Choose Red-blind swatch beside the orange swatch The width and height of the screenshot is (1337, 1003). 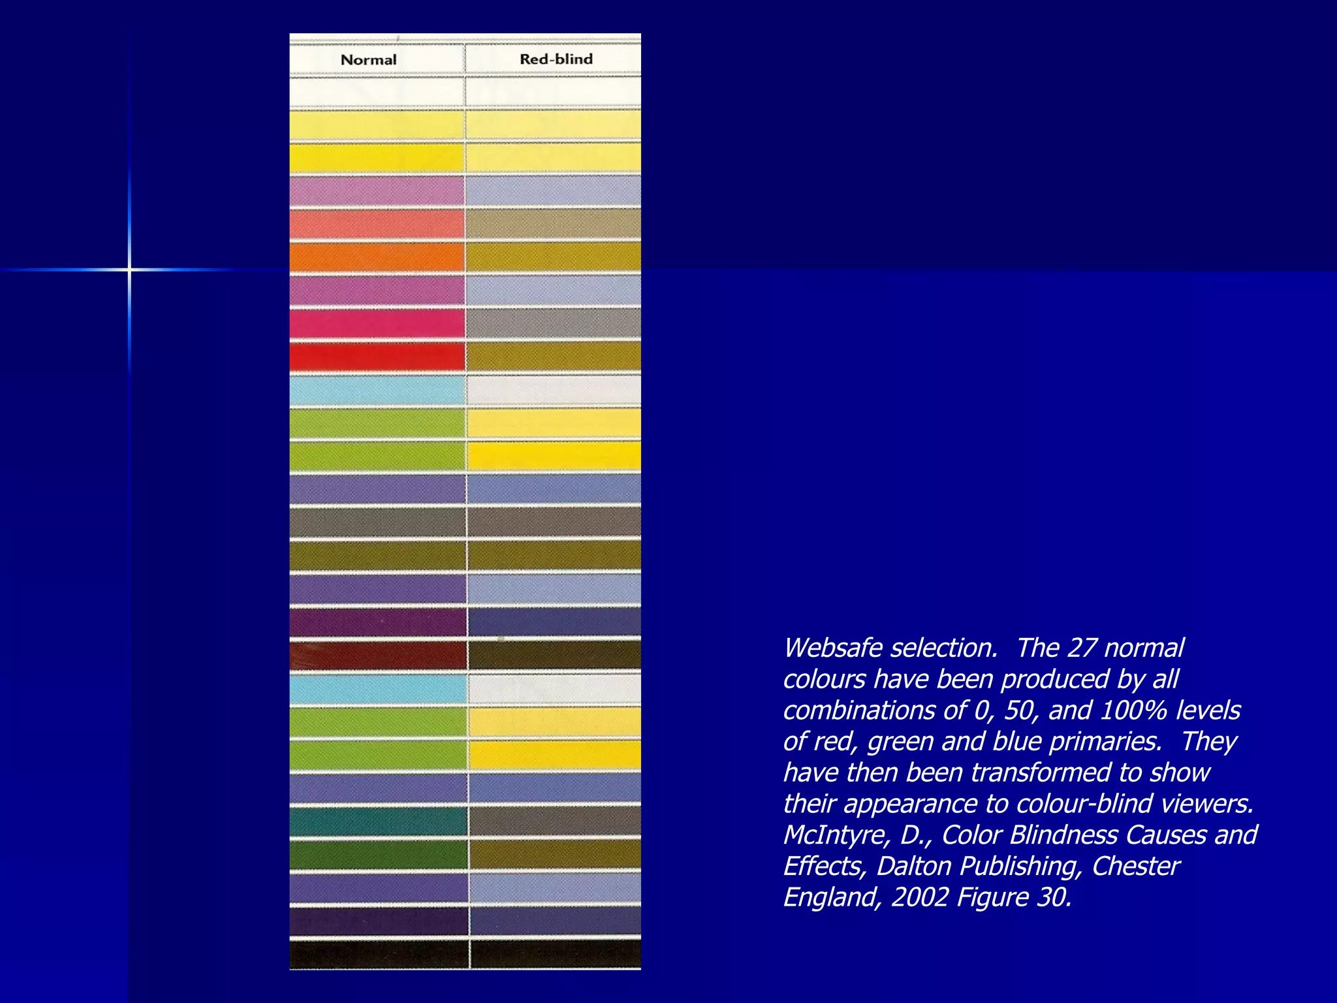(x=554, y=257)
